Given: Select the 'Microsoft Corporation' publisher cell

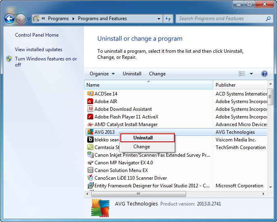Looking at the screenshot, I should pos(239,186).
